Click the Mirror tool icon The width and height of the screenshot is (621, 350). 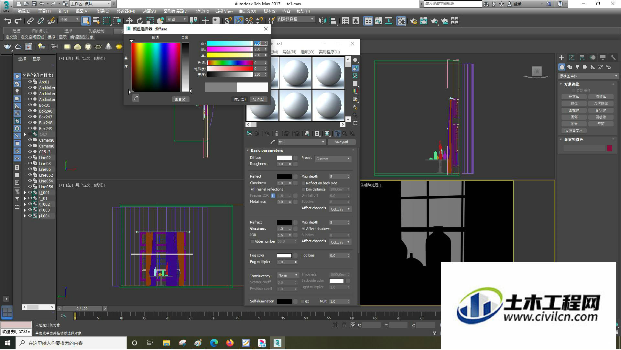click(x=322, y=21)
